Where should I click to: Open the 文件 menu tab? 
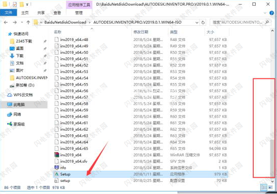click(8, 13)
